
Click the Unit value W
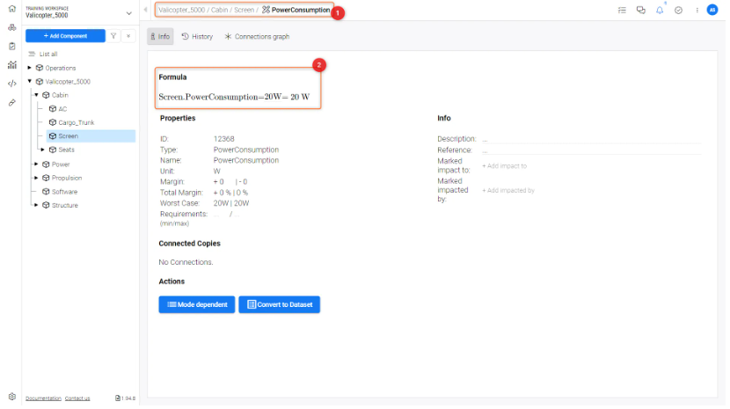(x=218, y=172)
